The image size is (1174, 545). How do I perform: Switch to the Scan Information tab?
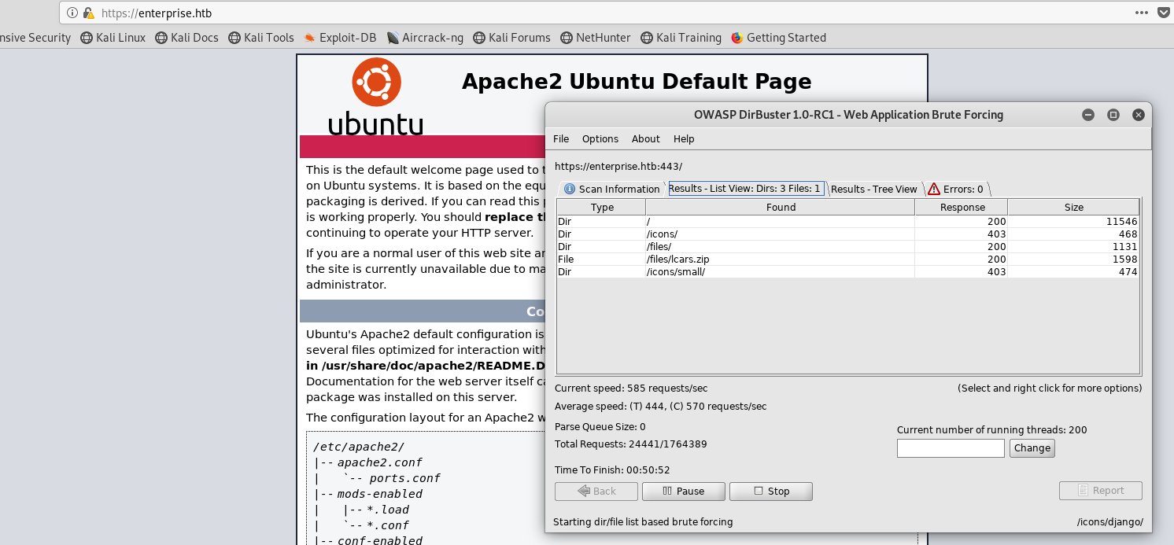click(612, 189)
